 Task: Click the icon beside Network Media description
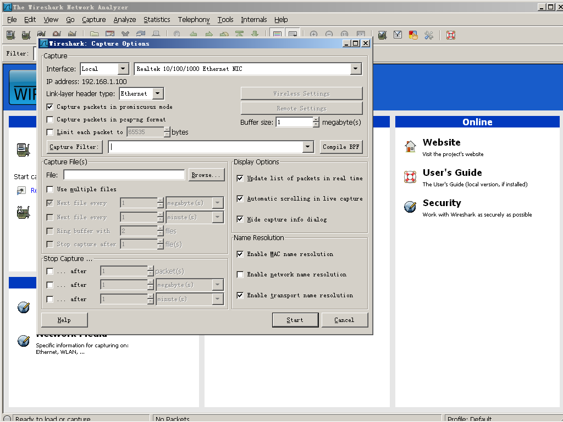(x=24, y=341)
